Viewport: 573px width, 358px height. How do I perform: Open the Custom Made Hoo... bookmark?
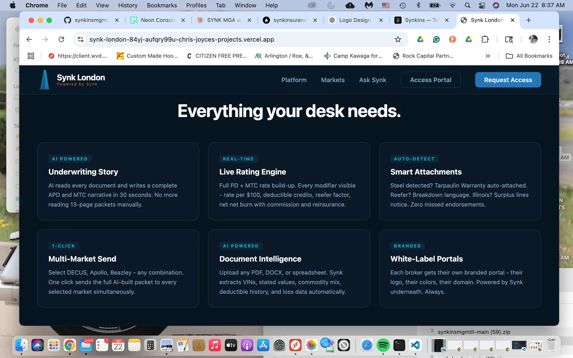(x=147, y=56)
